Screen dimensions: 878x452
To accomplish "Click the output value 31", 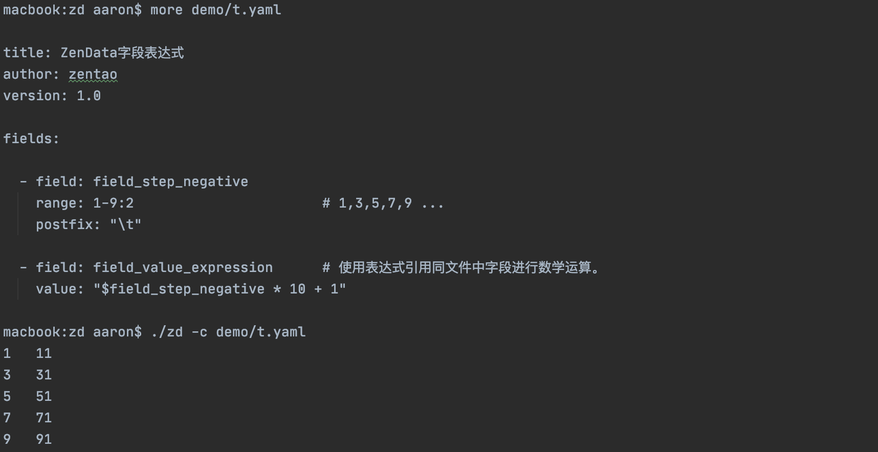I will [43, 375].
